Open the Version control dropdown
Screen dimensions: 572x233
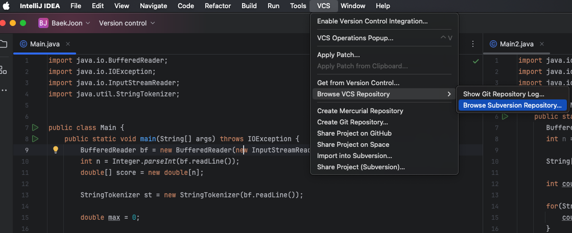click(127, 23)
